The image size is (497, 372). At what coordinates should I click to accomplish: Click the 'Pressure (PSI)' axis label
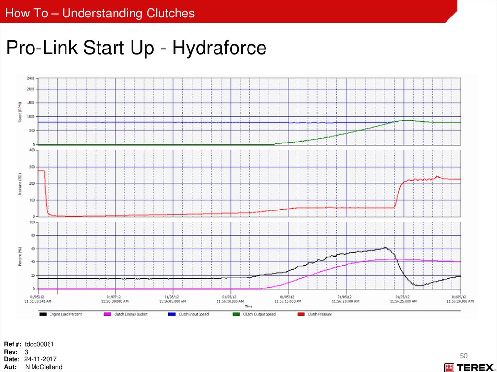point(20,184)
